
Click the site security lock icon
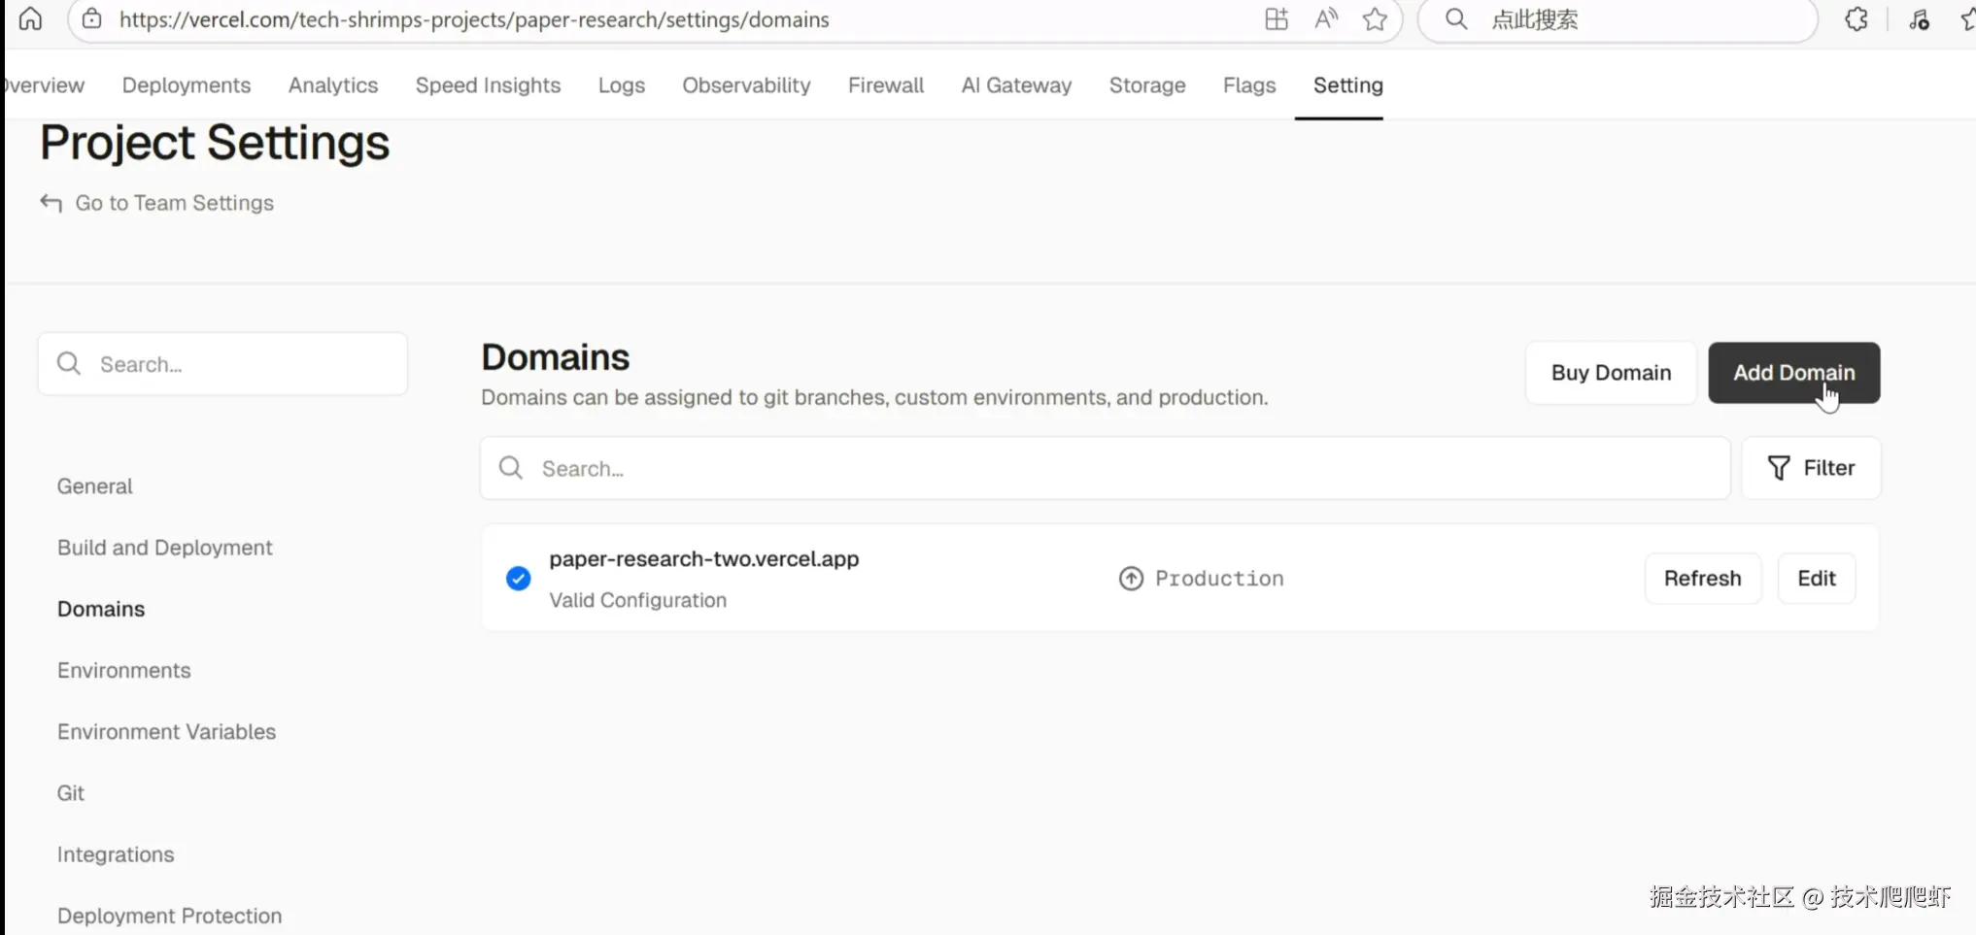[92, 19]
